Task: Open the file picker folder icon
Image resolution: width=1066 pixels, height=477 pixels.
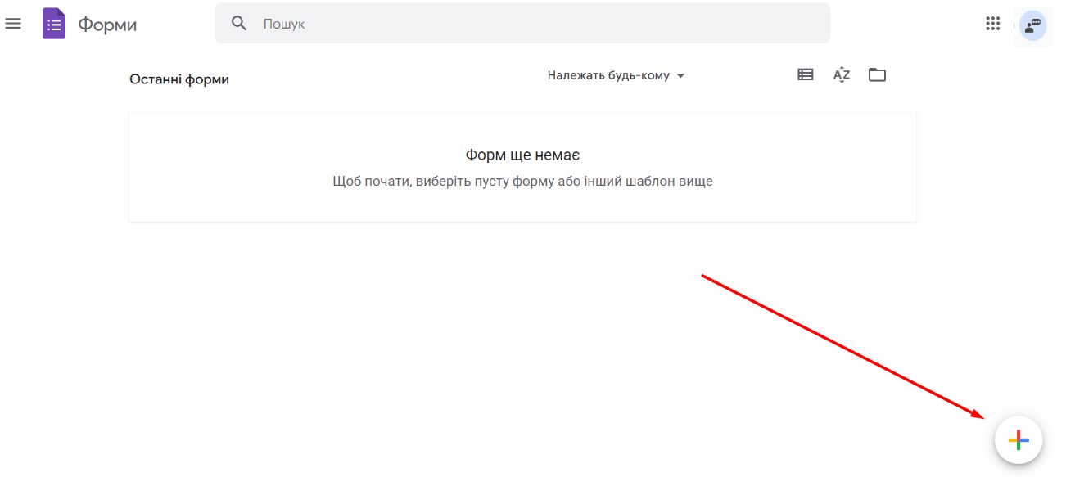Action: click(x=878, y=75)
